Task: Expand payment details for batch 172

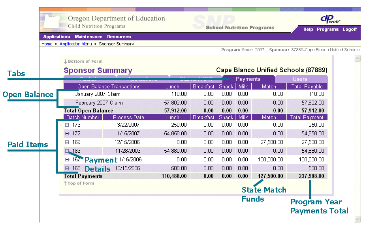Action: coord(67,133)
